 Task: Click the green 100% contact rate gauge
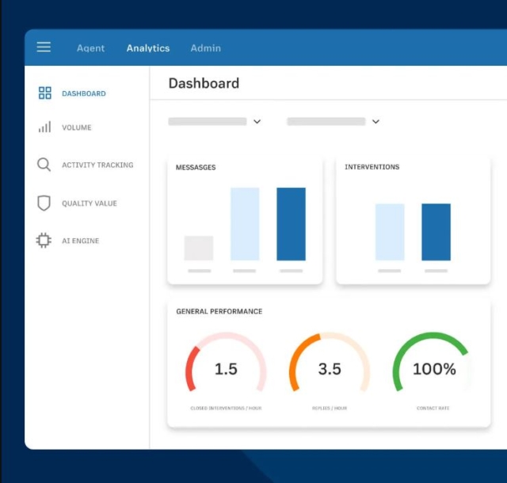tap(433, 368)
